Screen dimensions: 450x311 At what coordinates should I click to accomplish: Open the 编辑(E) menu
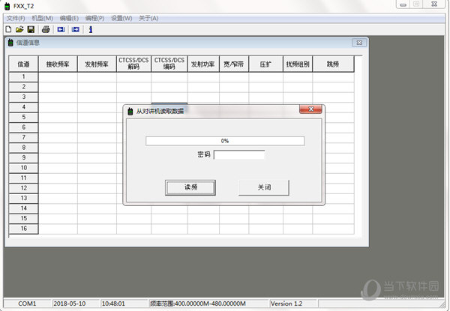pos(69,18)
